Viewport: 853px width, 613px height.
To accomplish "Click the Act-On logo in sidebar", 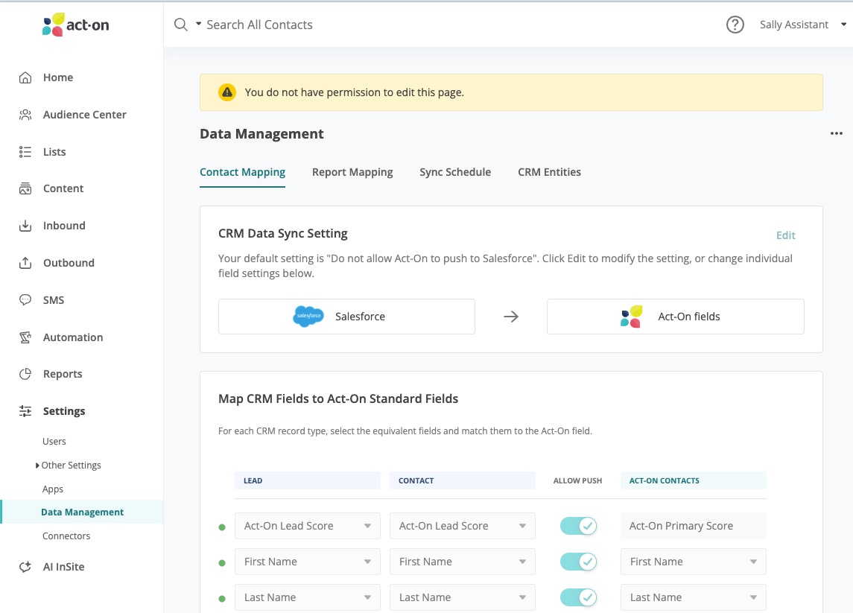I will click(76, 25).
